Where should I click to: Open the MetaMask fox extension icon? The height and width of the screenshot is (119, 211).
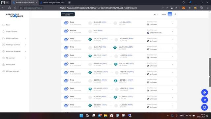(x=184, y=8)
